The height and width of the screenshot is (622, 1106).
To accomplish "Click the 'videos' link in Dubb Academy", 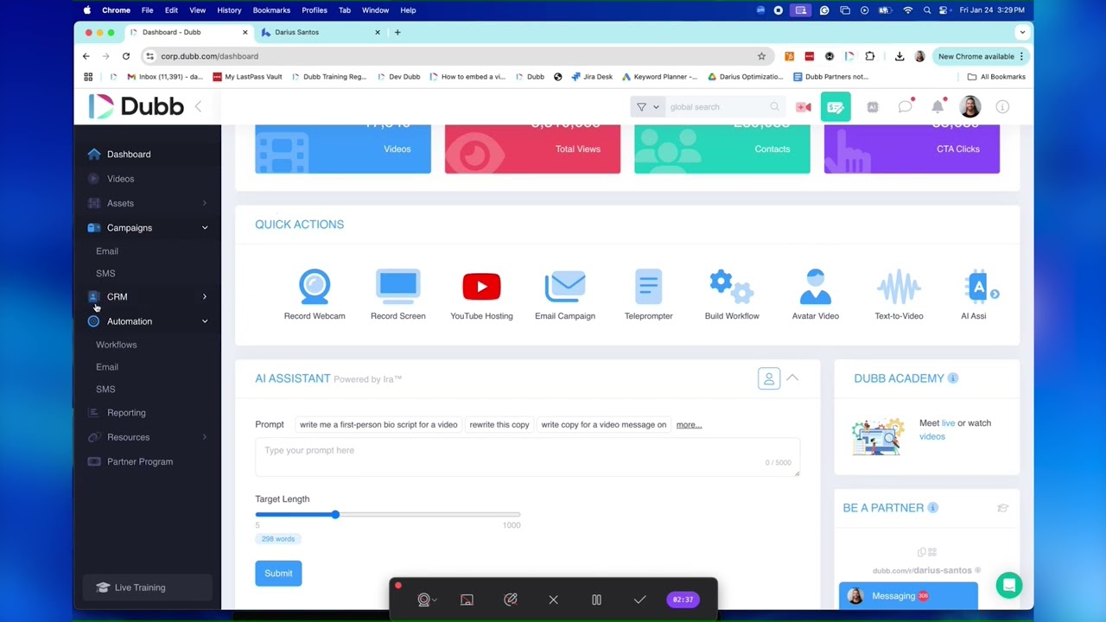I will coord(932,436).
